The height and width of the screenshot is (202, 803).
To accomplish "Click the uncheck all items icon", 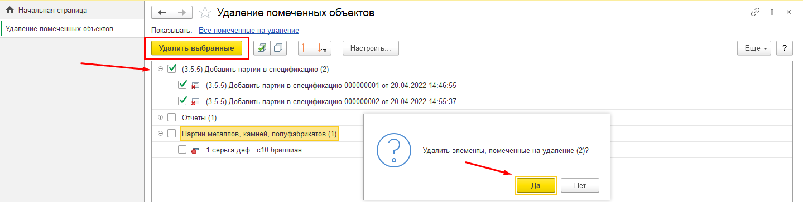I will [278, 48].
